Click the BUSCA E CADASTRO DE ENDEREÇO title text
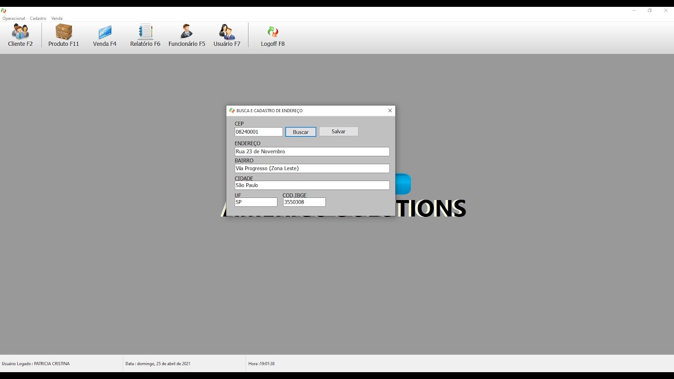This screenshot has width=674, height=379. (270, 111)
